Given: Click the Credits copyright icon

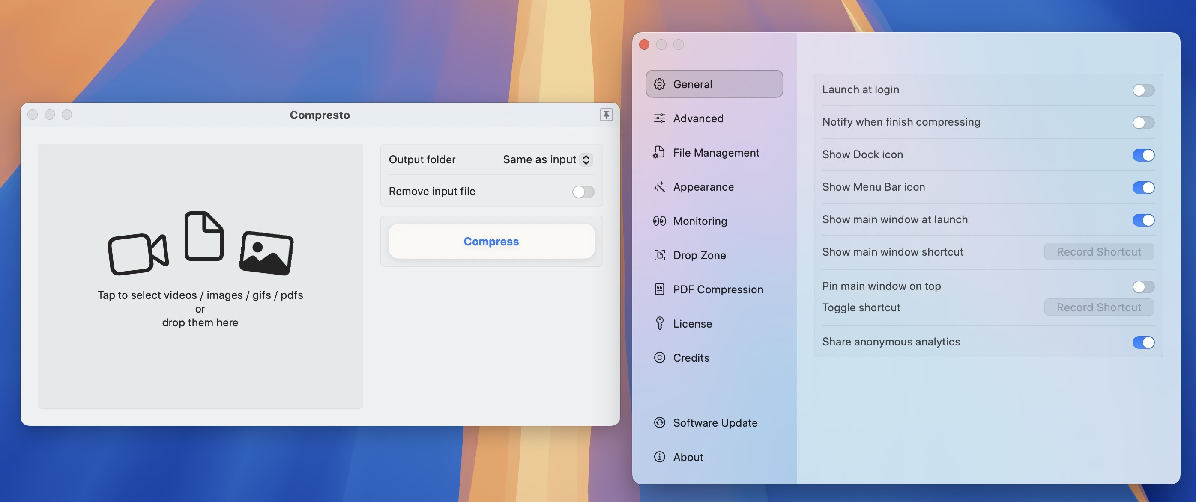Looking at the screenshot, I should (x=659, y=358).
